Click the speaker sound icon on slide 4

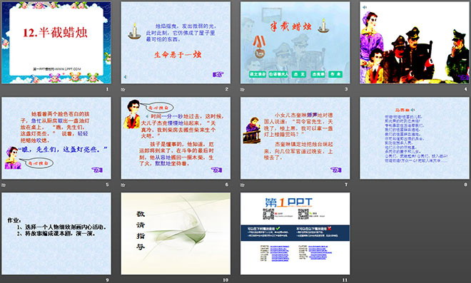click(x=365, y=7)
